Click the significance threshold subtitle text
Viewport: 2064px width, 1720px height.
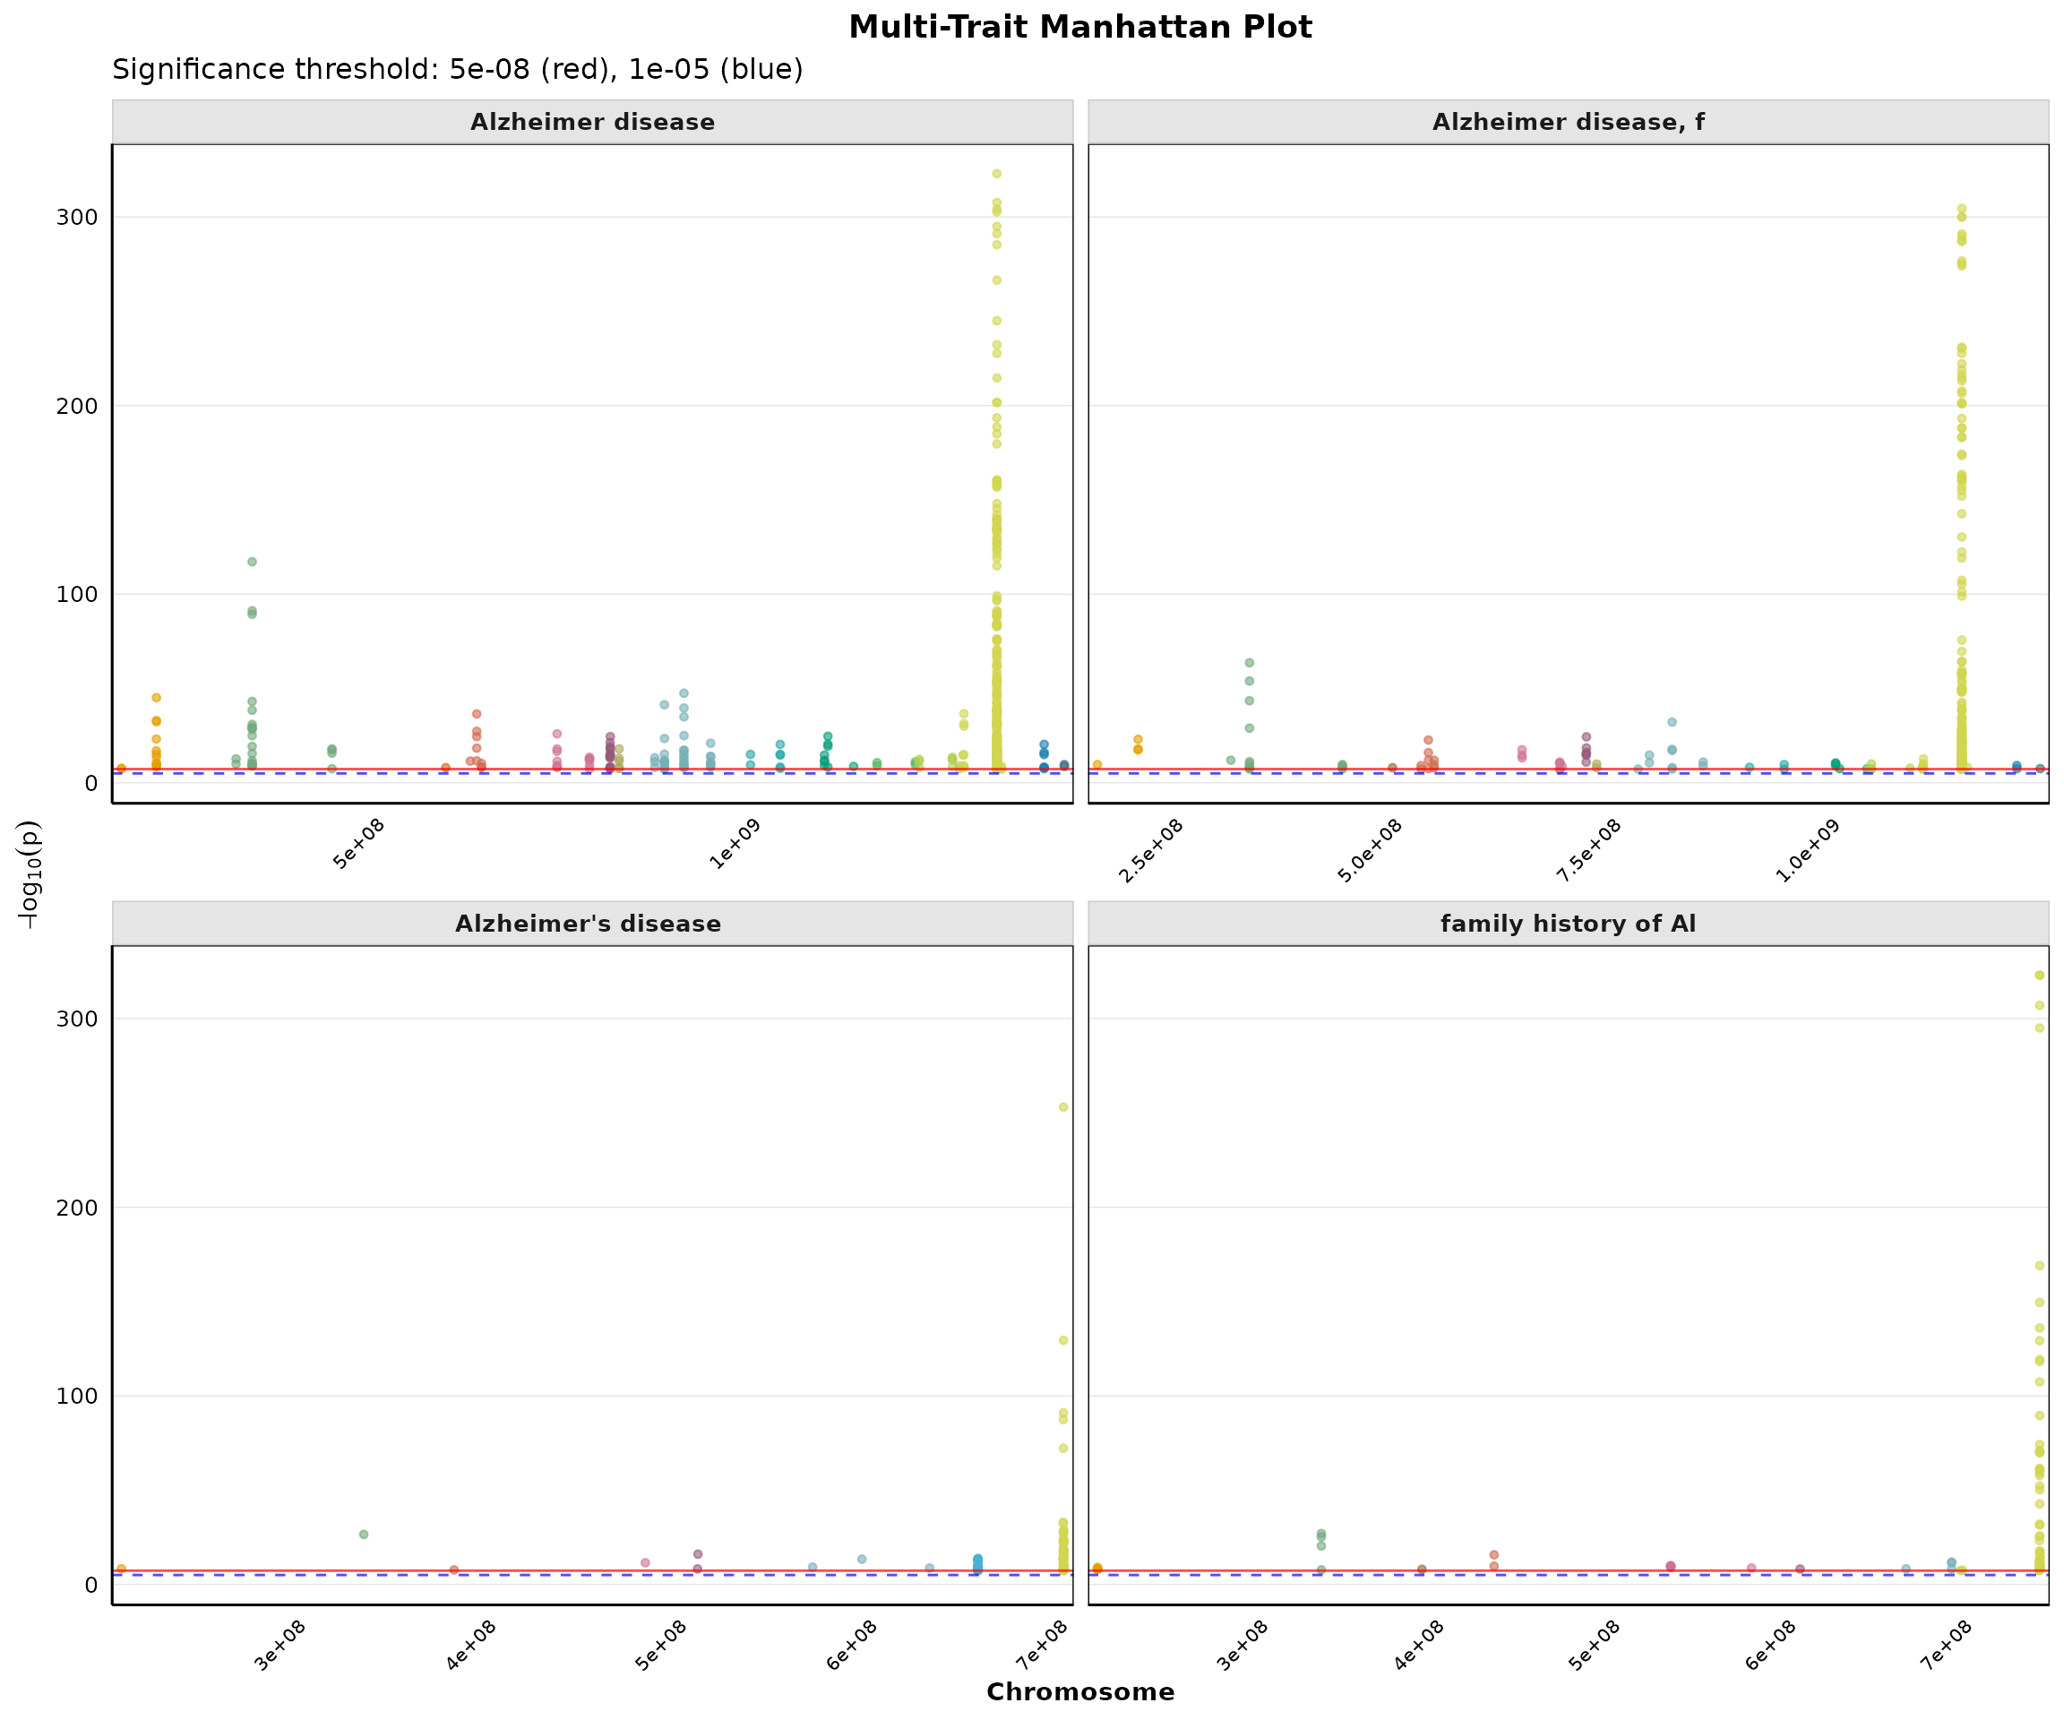coord(457,70)
